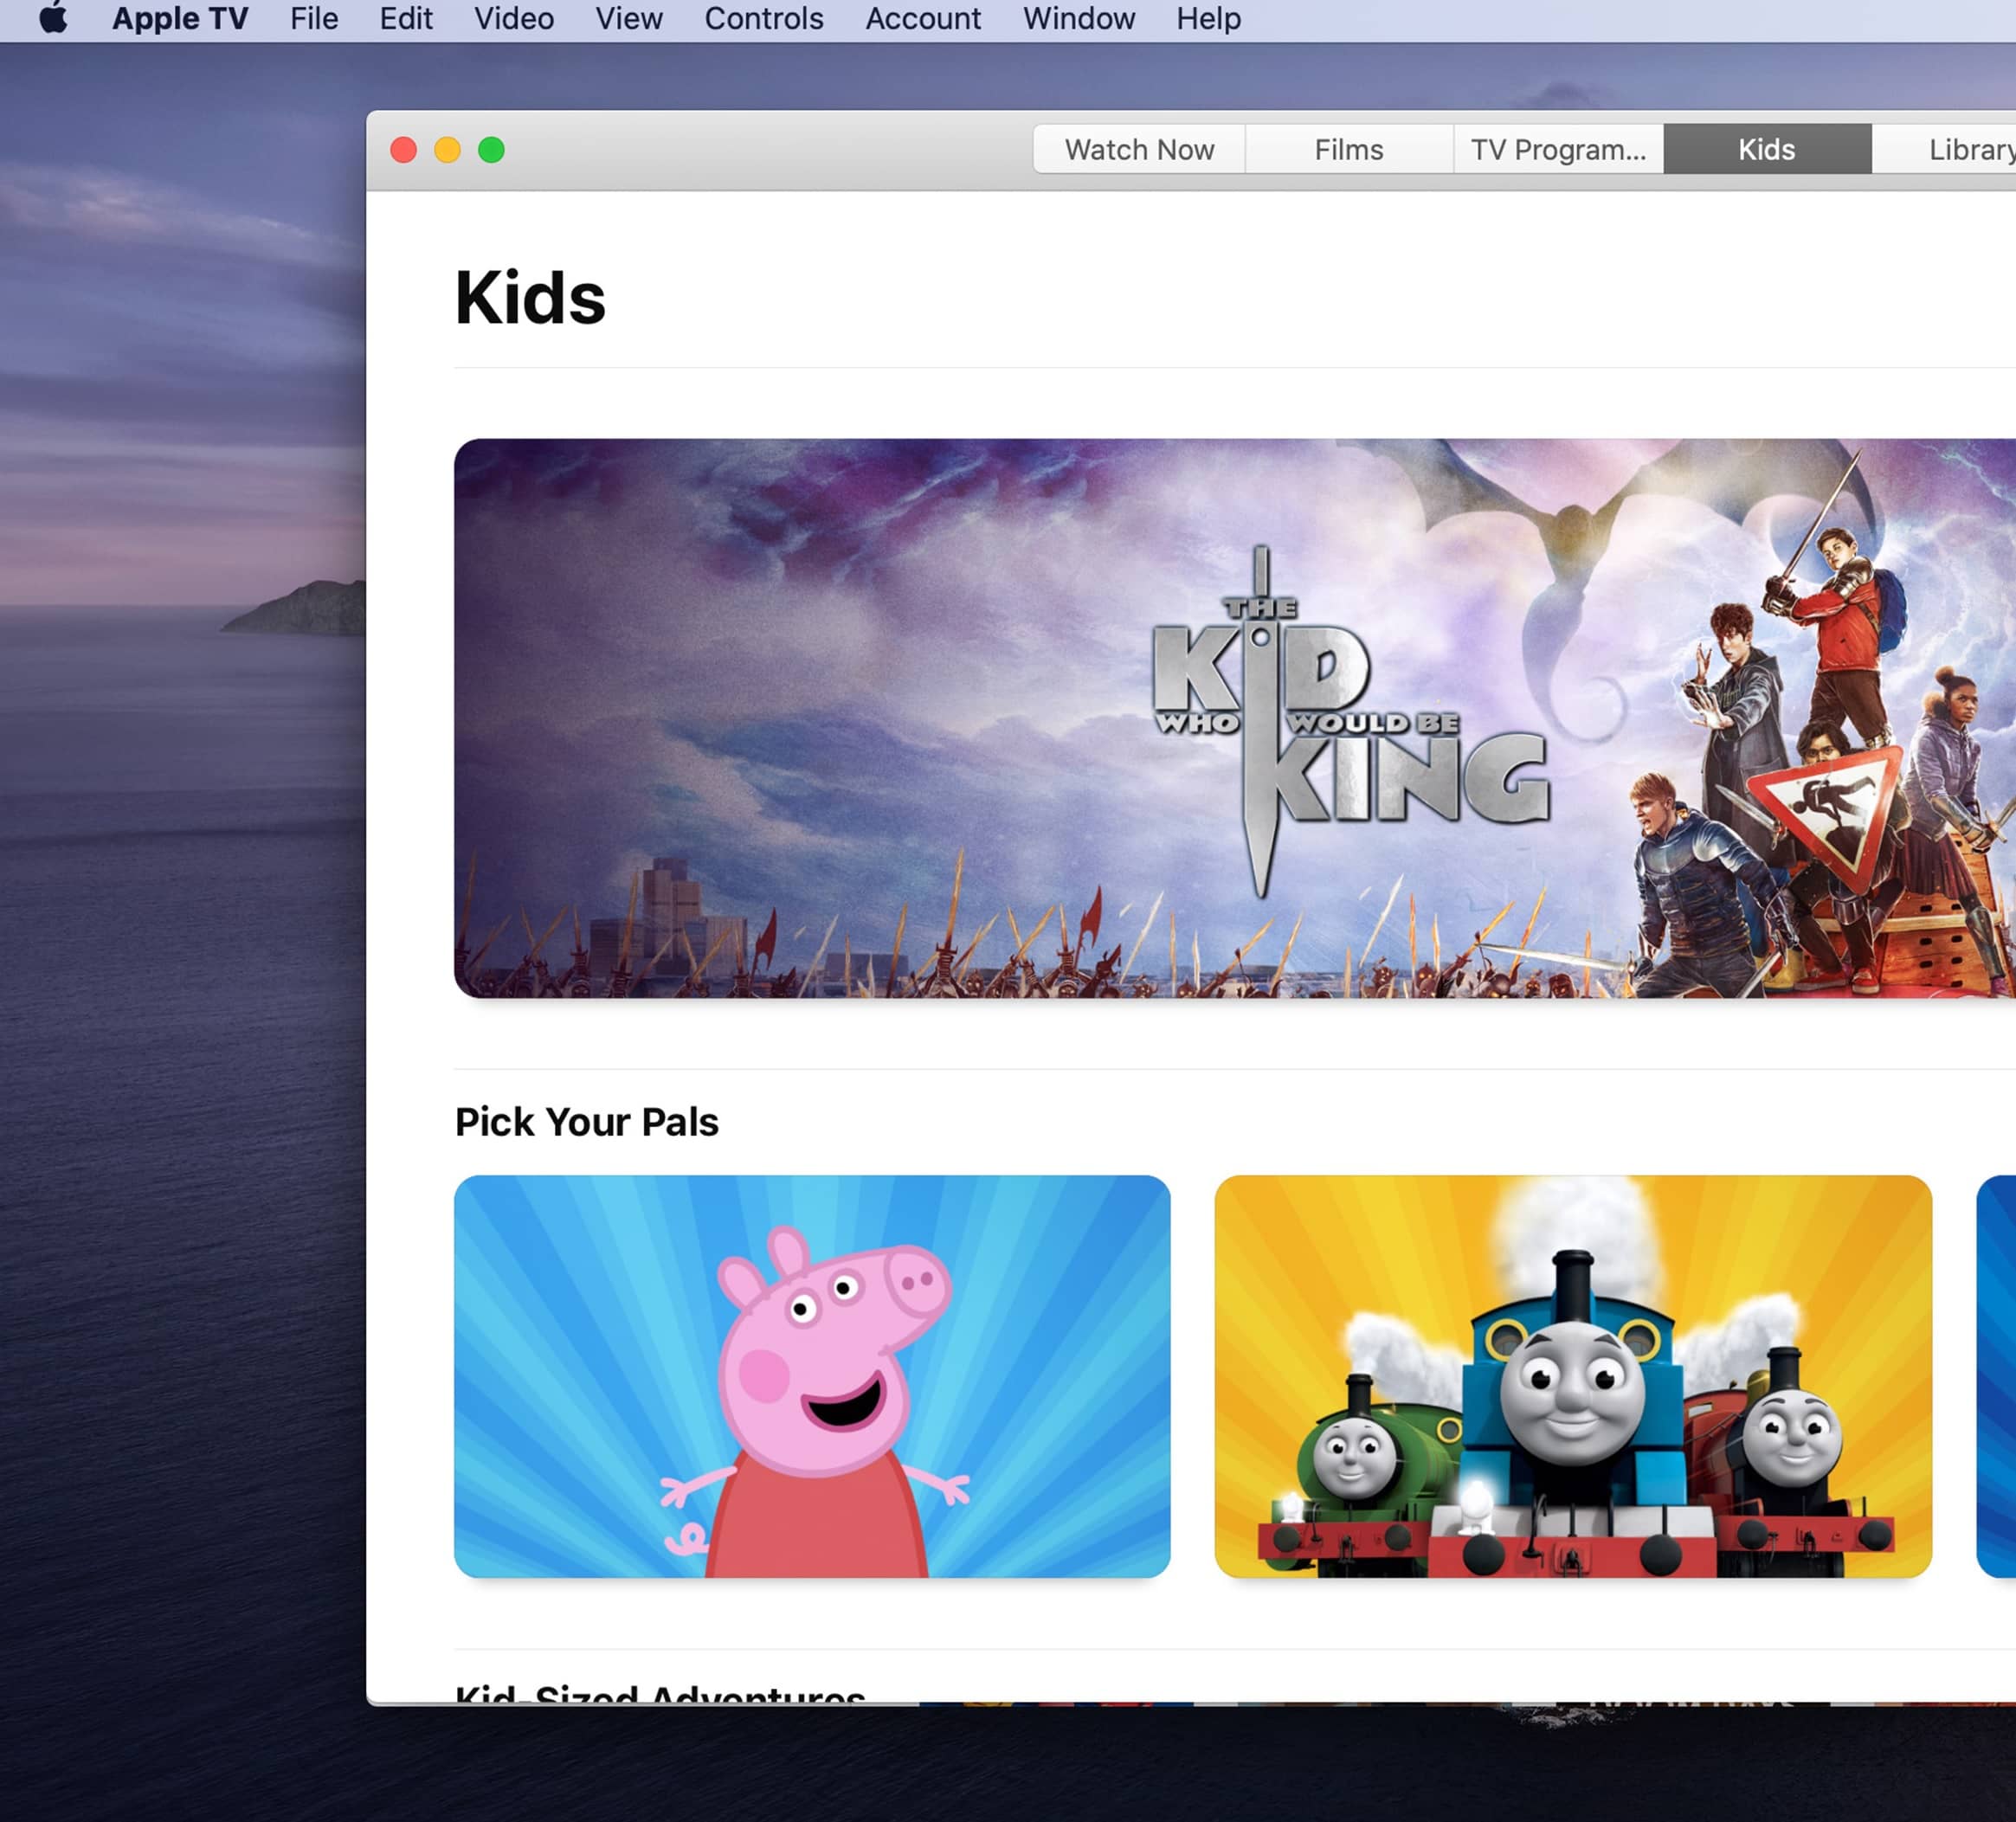
Task: Open the Video menu
Action: point(514,18)
